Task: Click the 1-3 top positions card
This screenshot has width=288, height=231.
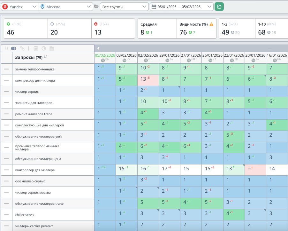Action: pyautogui.click(x=237, y=28)
